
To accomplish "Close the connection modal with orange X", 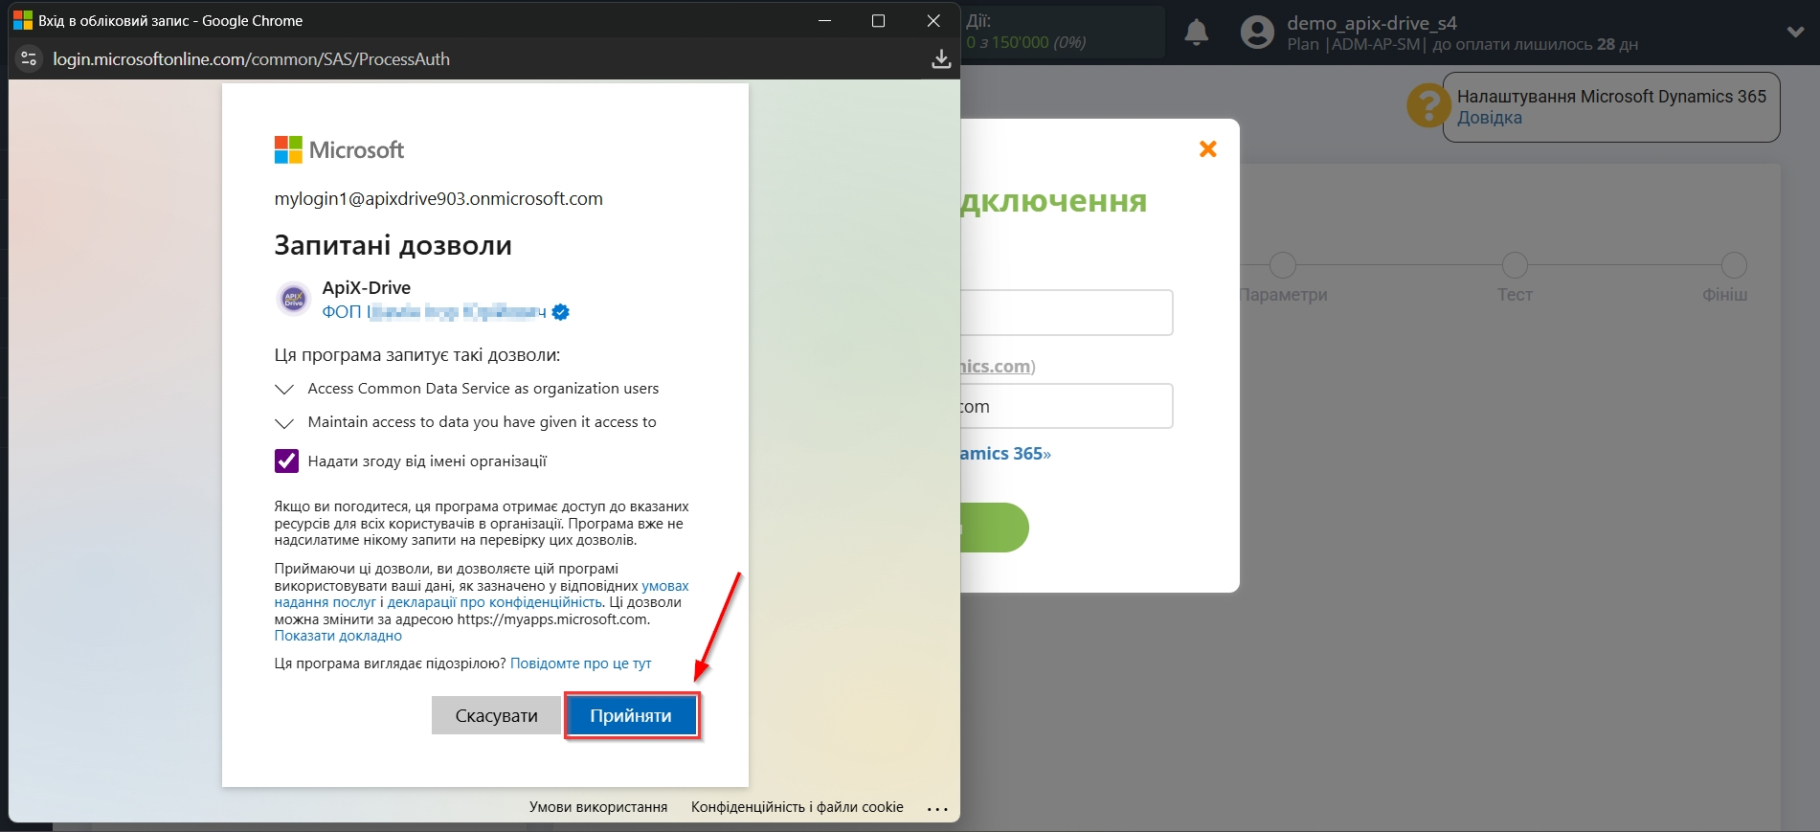I will click(x=1208, y=148).
